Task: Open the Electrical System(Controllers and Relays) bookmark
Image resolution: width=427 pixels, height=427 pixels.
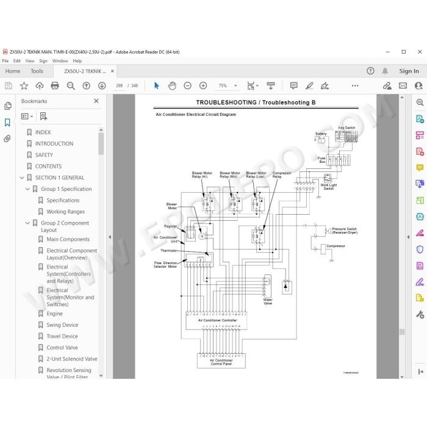Action: point(68,274)
